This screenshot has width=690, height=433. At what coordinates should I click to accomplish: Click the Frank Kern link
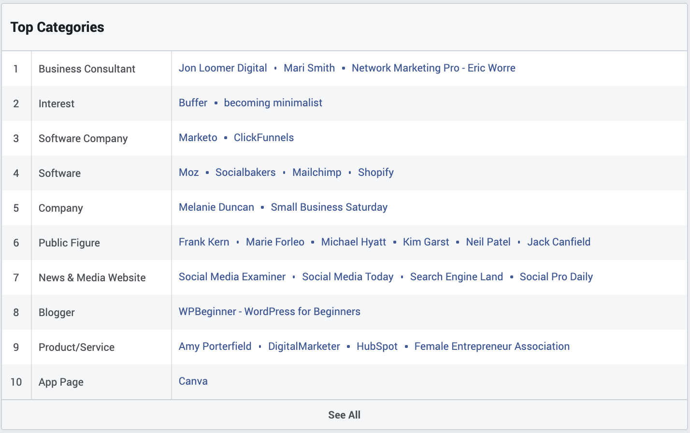pos(204,242)
